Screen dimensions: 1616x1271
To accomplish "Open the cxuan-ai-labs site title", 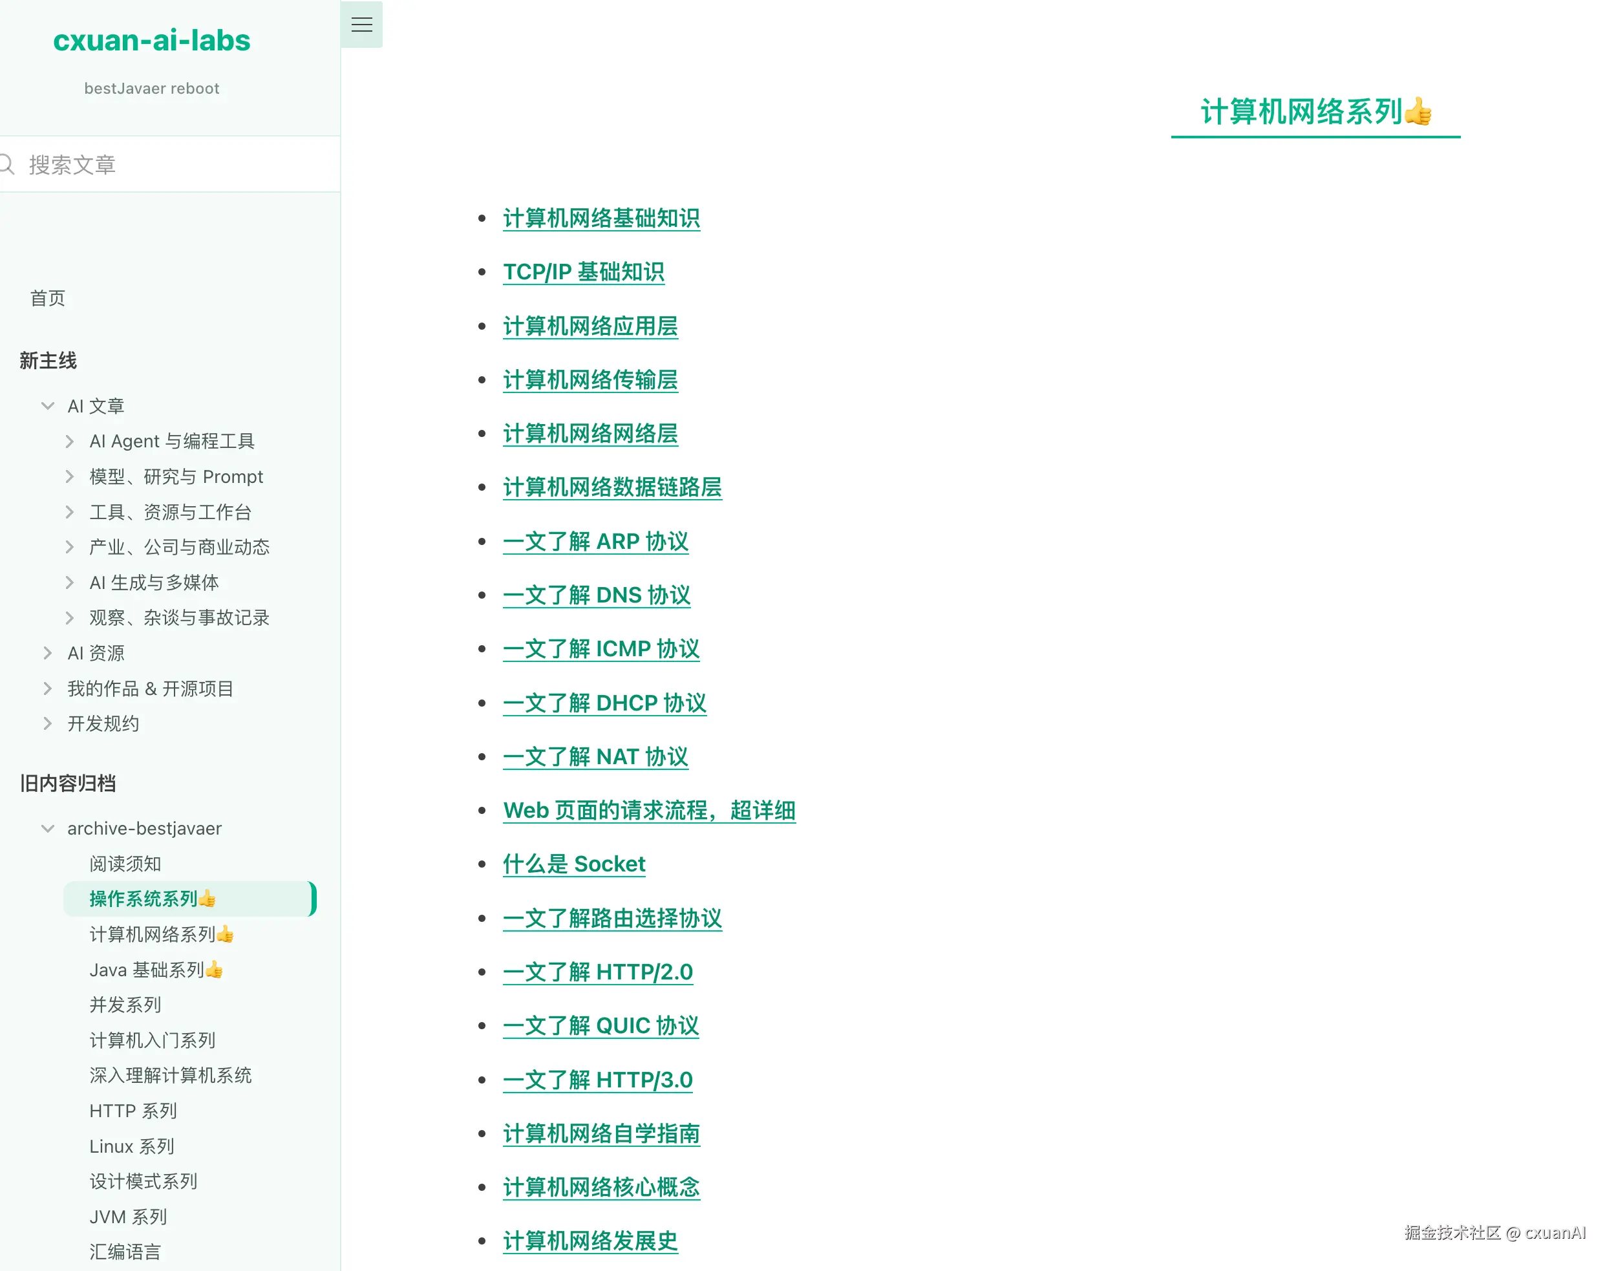I will click(152, 40).
